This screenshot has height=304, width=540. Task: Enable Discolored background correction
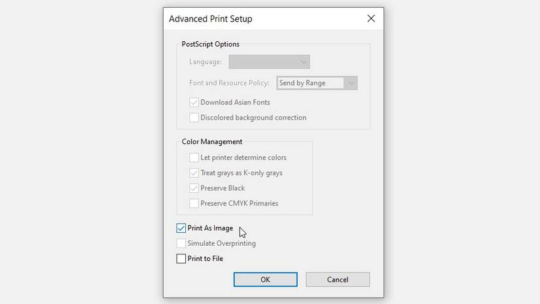194,118
